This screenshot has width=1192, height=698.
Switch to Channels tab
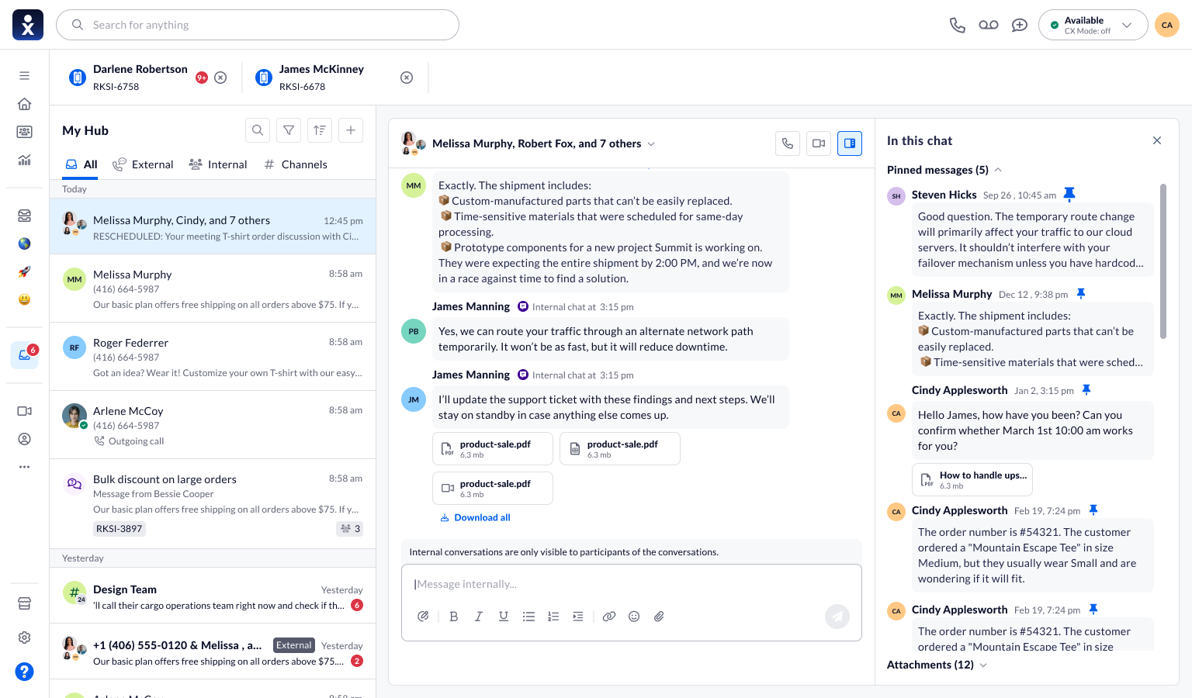click(296, 164)
